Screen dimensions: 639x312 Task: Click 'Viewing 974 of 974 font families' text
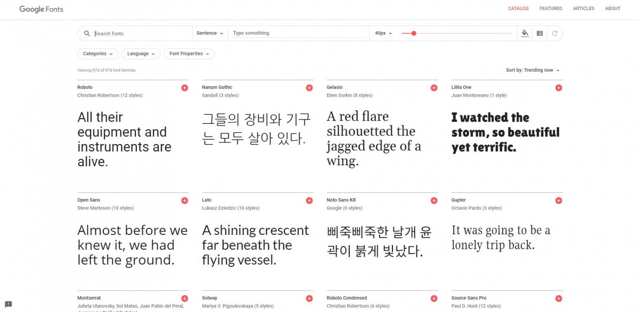point(106,70)
